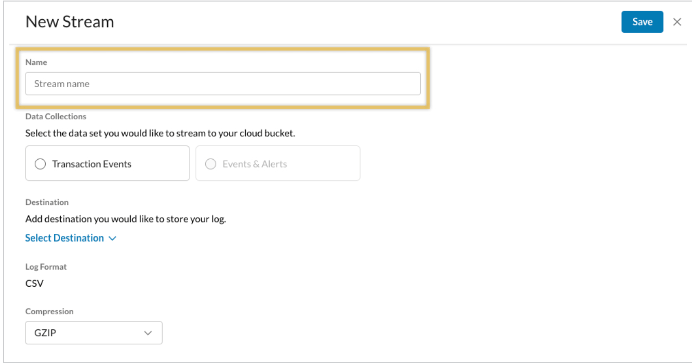Close the New Stream dialog

pyautogui.click(x=677, y=22)
